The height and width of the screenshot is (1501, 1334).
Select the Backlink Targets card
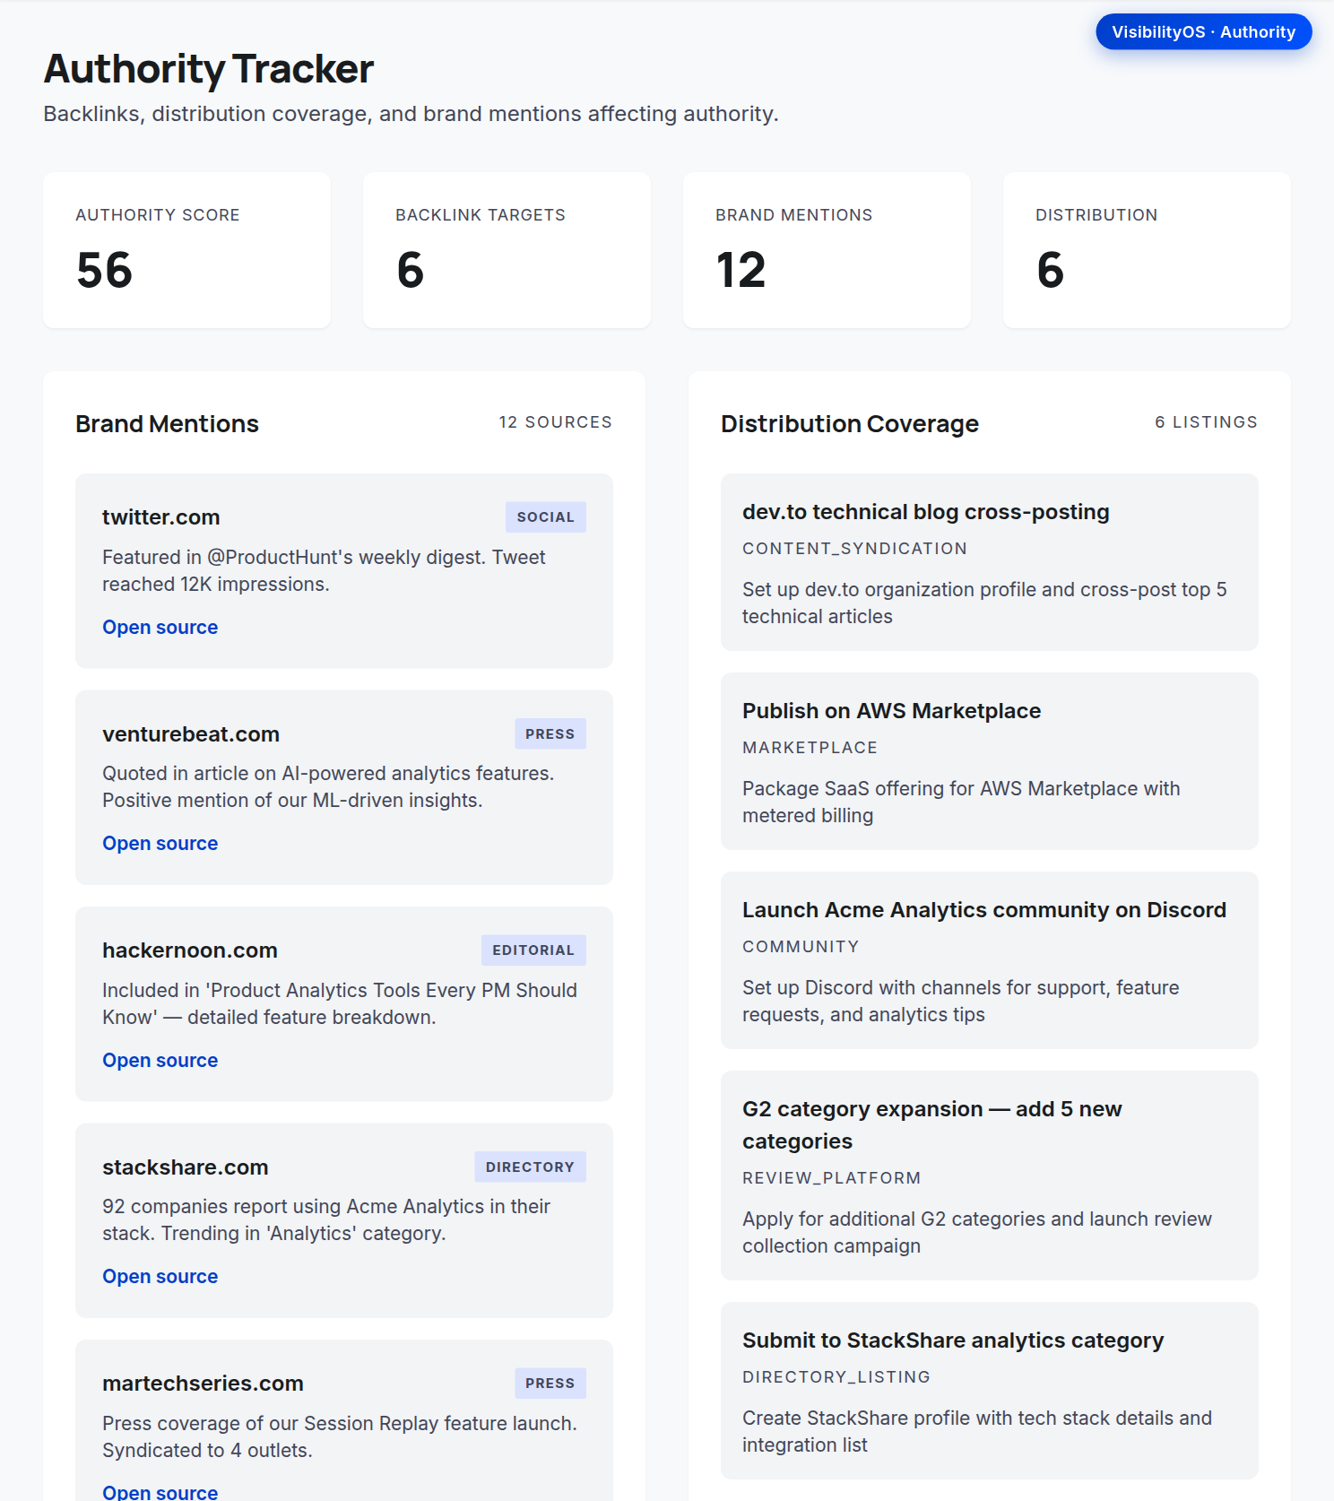[507, 250]
